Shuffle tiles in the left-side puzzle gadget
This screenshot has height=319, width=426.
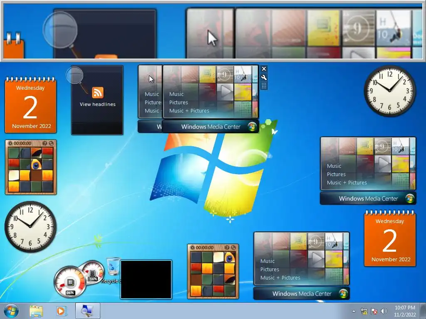pyautogui.click(x=51, y=143)
